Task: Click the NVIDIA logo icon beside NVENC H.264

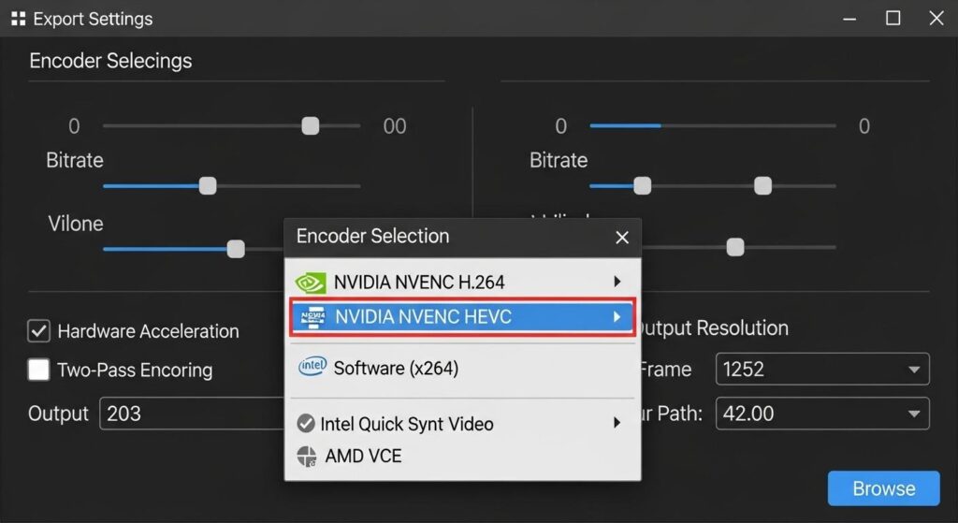Action: click(311, 282)
